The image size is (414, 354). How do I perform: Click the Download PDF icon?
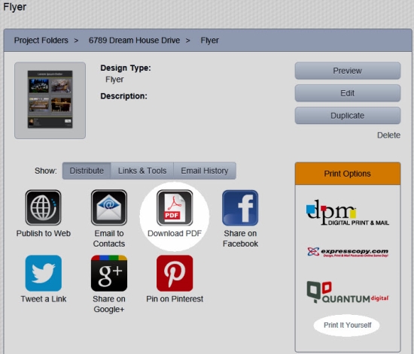coord(175,207)
